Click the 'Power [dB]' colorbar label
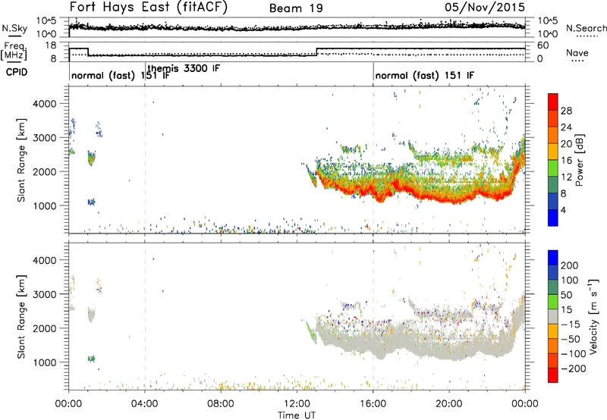Screen dimensions: 607x420 579,160
